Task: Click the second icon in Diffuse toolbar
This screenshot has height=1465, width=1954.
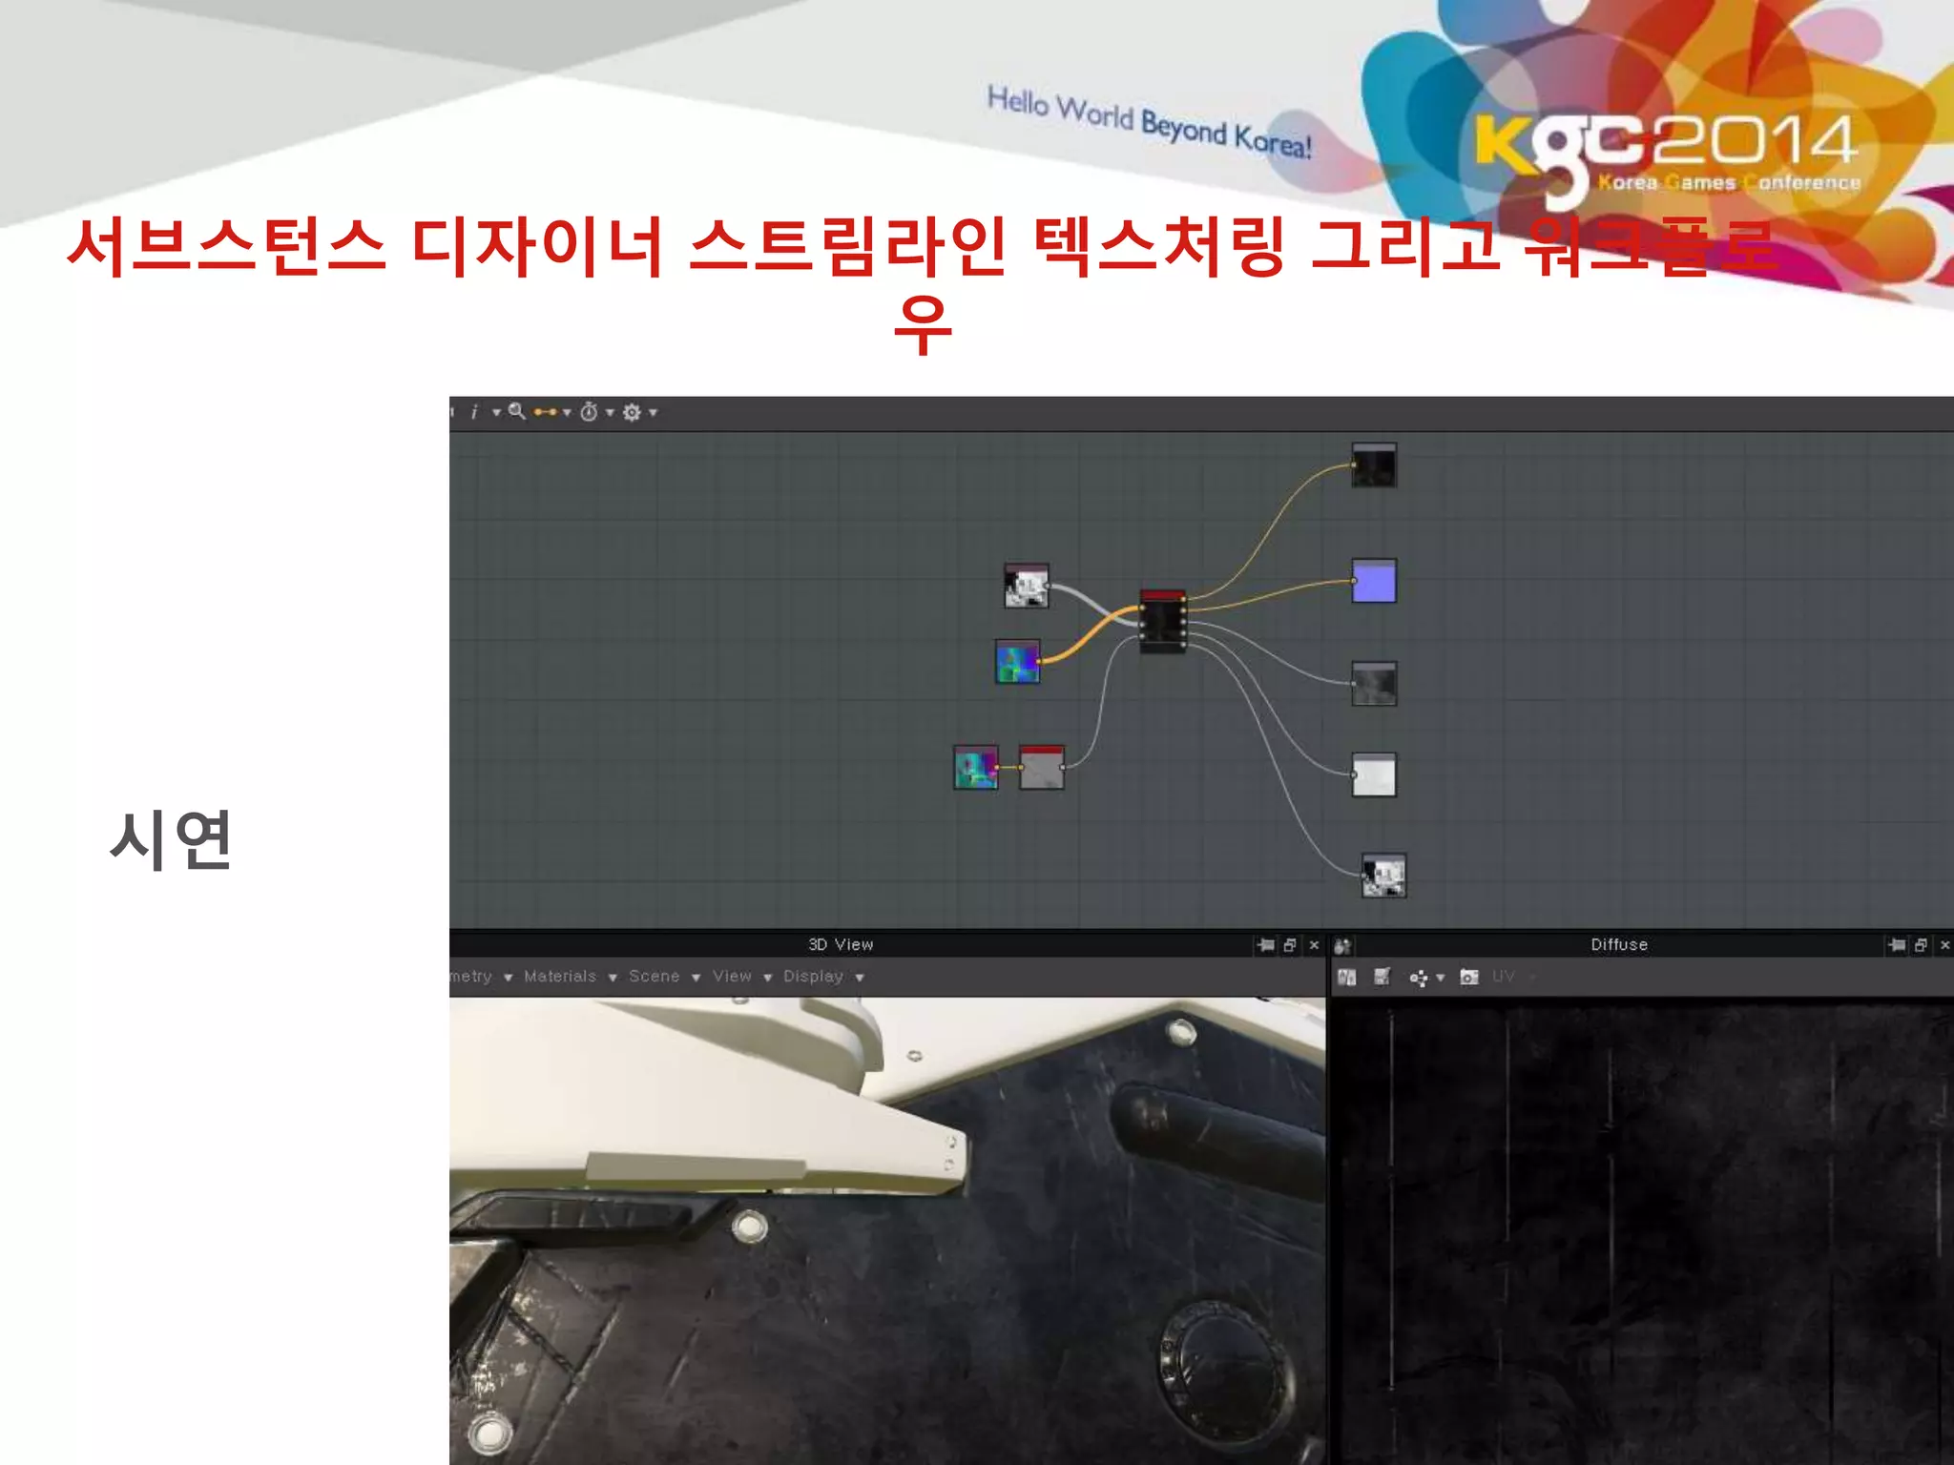Action: [1382, 977]
